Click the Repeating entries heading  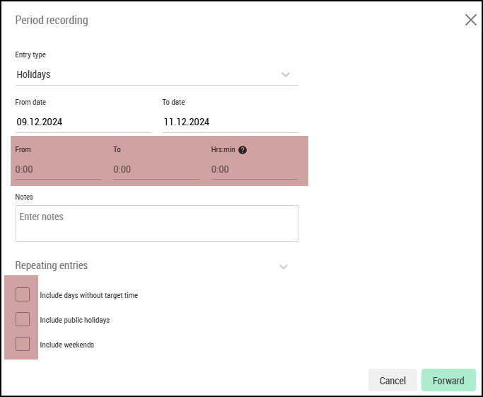click(x=52, y=265)
